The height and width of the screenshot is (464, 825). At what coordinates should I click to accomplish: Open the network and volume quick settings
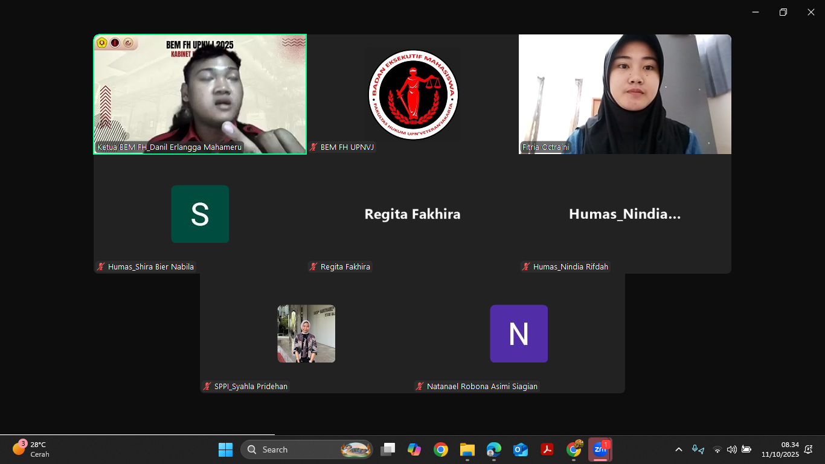731,449
